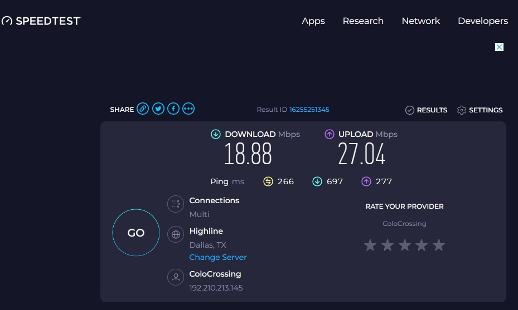The height and width of the screenshot is (310, 518).
Task: Click the upload arrow icon beside UPLOAD
Action: click(x=330, y=134)
